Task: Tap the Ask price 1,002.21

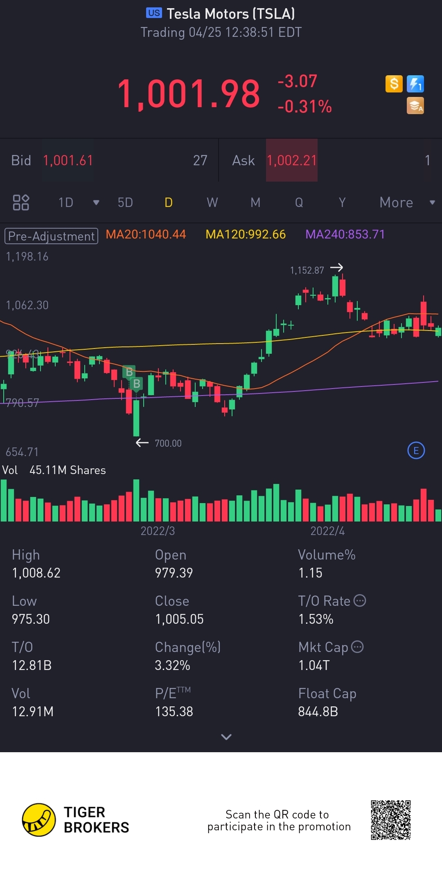Action: point(292,160)
